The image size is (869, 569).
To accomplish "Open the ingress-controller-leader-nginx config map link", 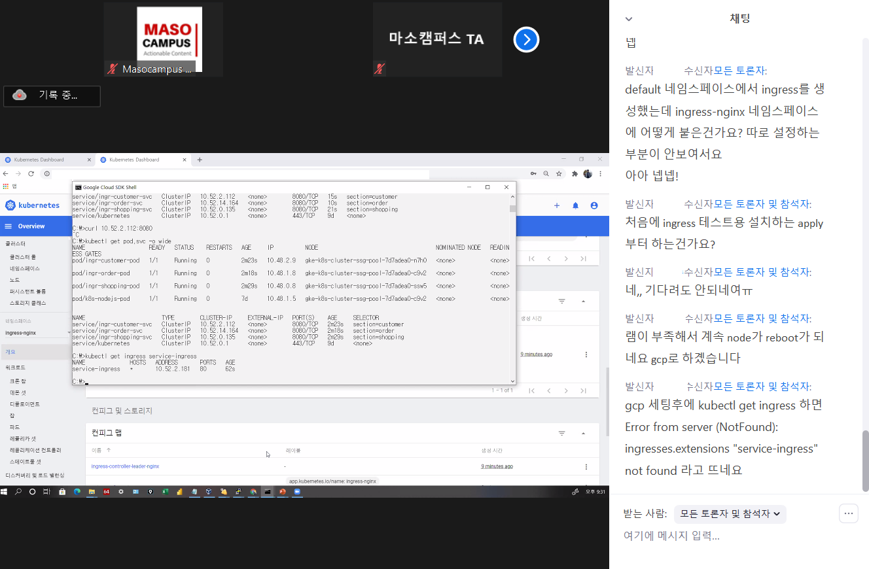I will (x=125, y=466).
